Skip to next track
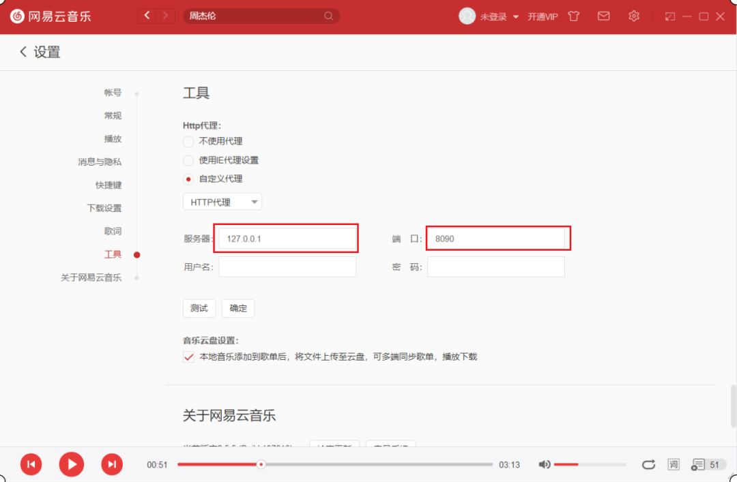 click(x=112, y=464)
